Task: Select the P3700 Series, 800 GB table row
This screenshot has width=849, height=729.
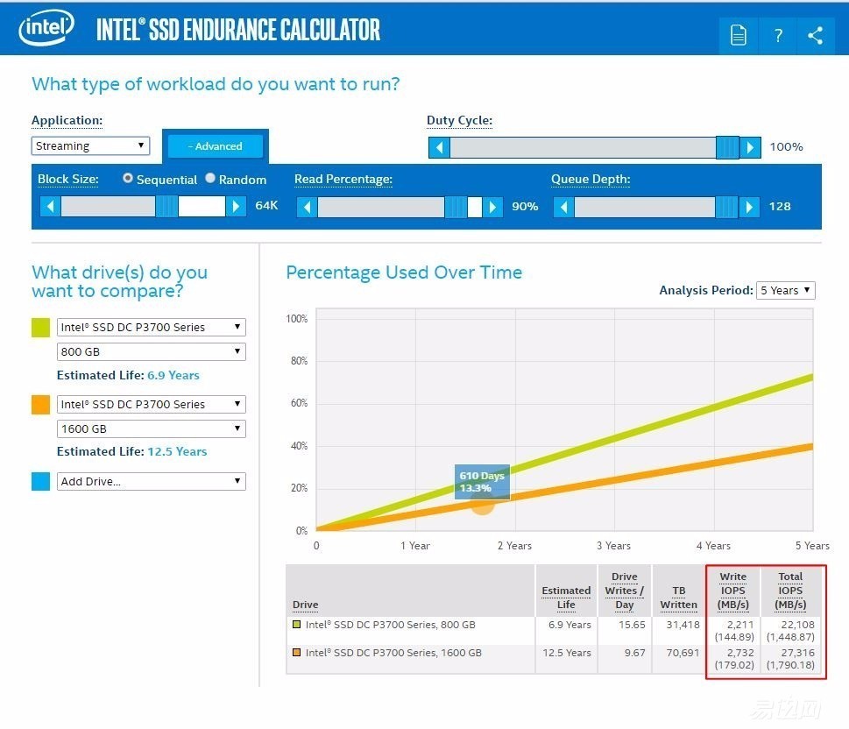Action: (x=553, y=631)
